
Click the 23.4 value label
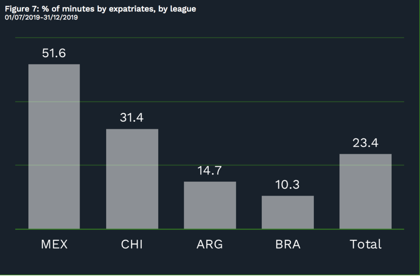click(365, 143)
